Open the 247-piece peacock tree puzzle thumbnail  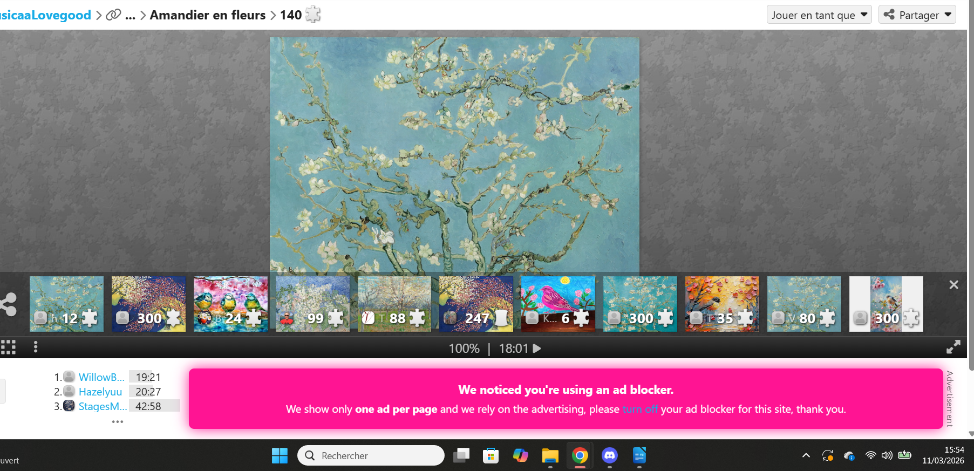point(476,304)
